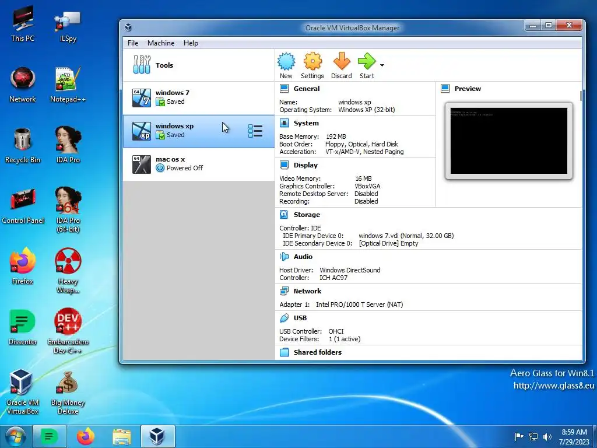
Task: Click the General section monitor icon
Action: tap(284, 89)
